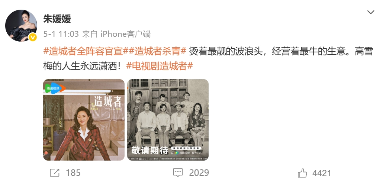Viewport: 386px width, 184px height.
Task: View the black-and-white cast group poster
Action: [168, 120]
